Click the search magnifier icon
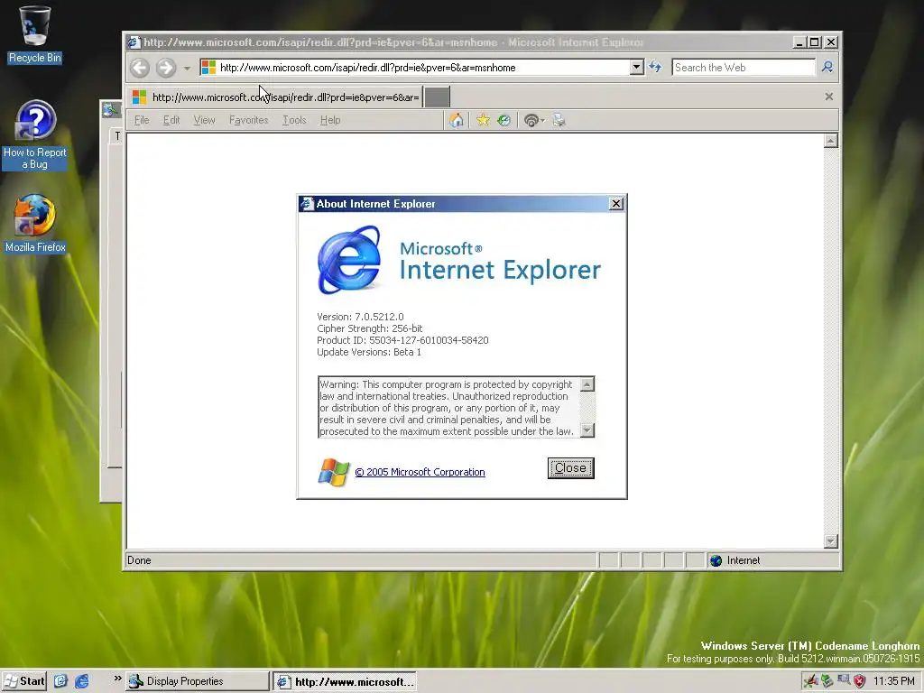The height and width of the screenshot is (693, 924). tap(827, 67)
